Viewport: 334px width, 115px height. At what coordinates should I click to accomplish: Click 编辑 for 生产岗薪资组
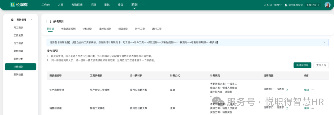306,90
